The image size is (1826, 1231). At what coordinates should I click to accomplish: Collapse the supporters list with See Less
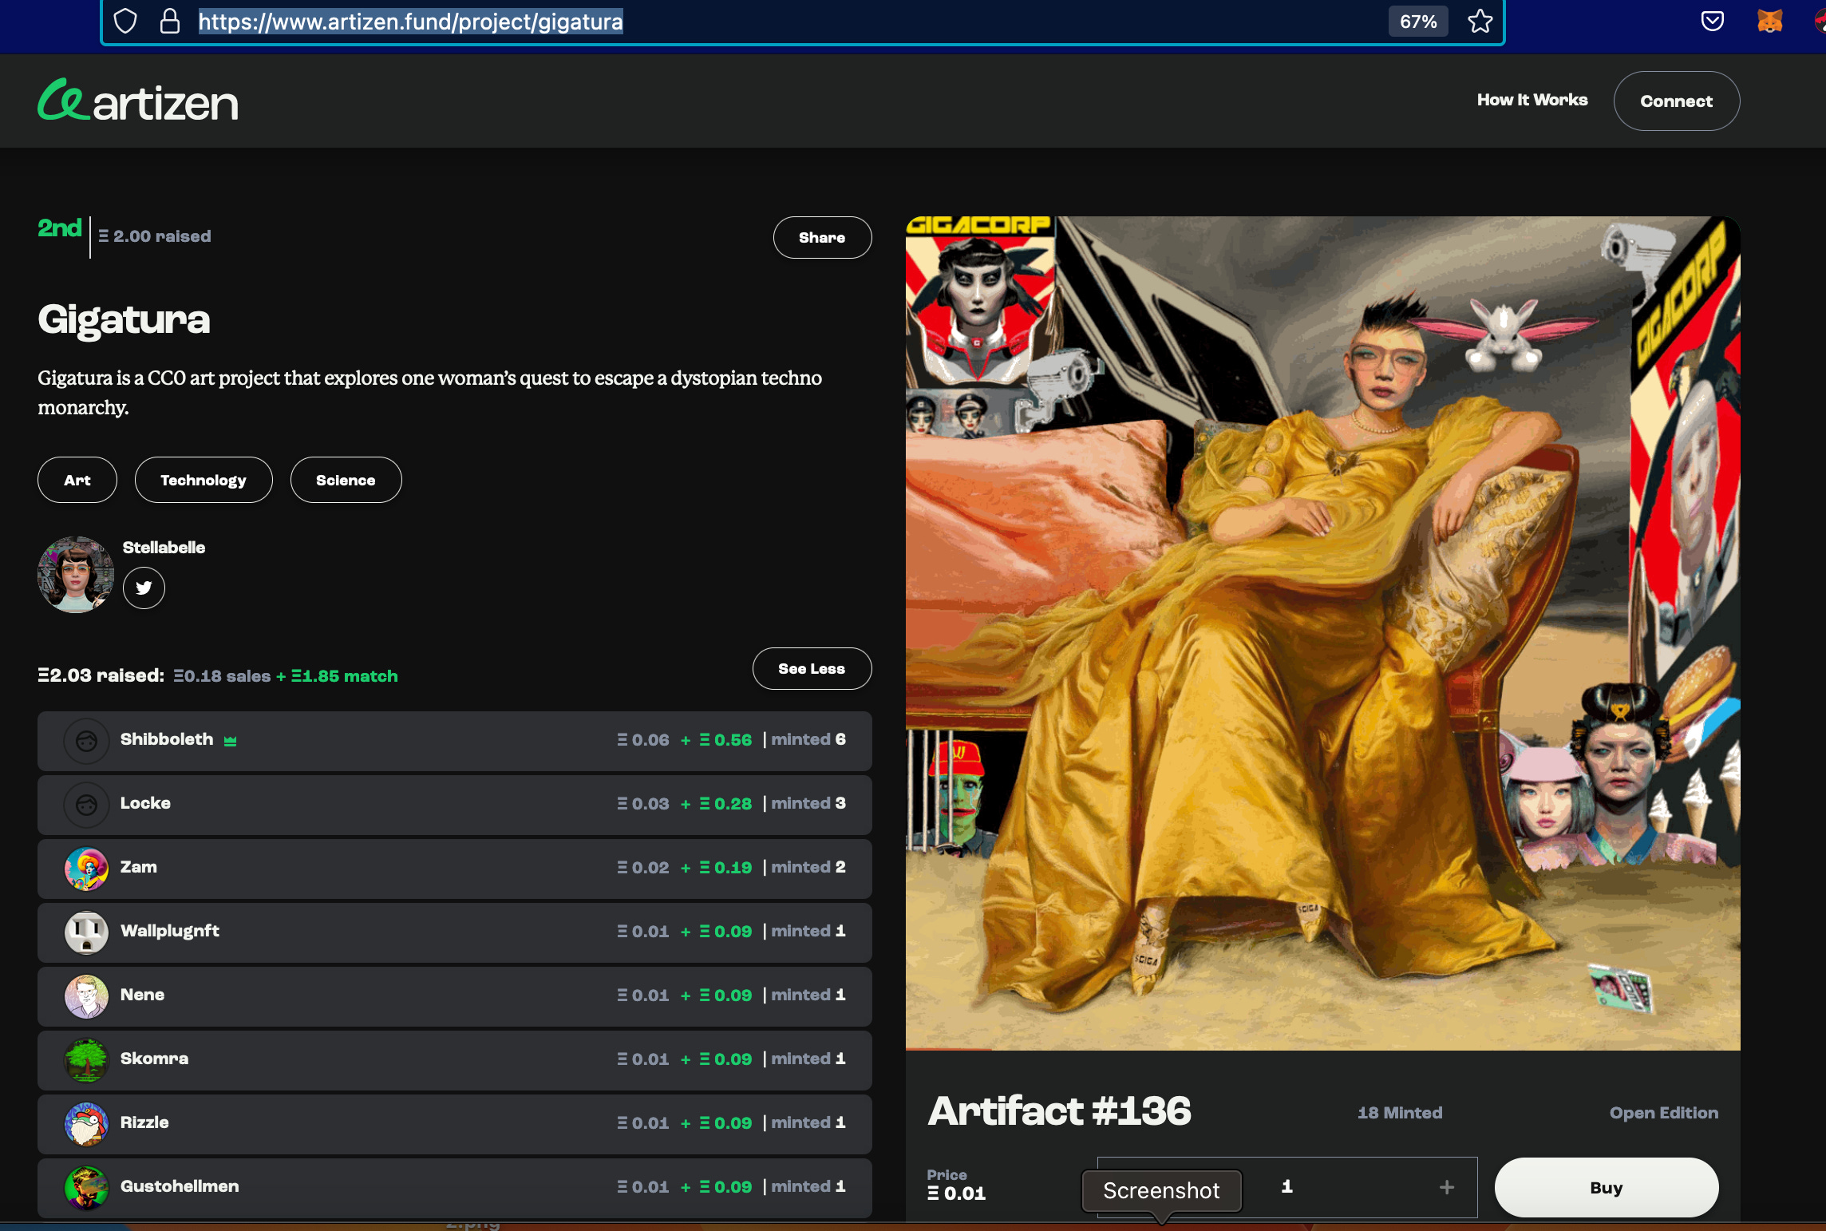pos(811,669)
